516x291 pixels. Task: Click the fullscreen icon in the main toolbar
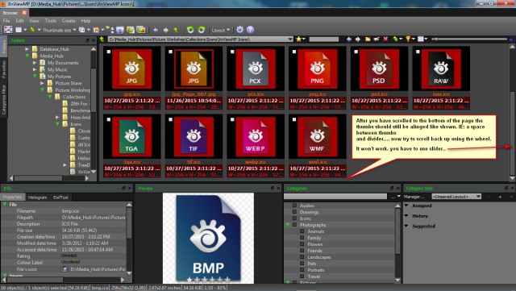(x=8, y=30)
